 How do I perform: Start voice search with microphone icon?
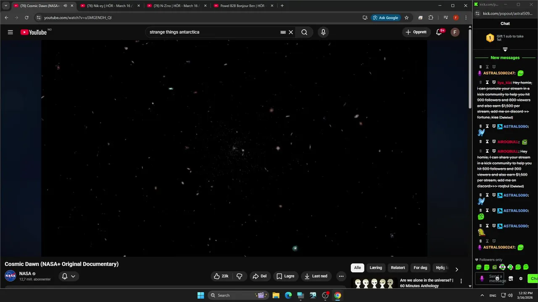tap(323, 32)
